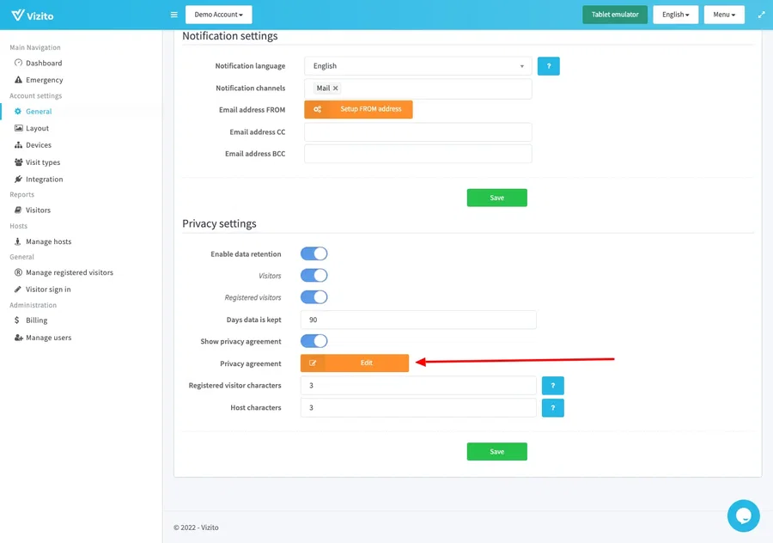
Task: Click the hamburger sidebar toggle icon
Action: pos(173,15)
